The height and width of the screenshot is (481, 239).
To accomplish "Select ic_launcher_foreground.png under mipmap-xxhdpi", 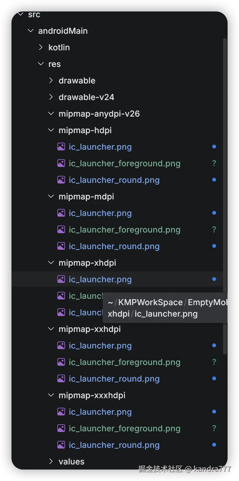I will [125, 363].
